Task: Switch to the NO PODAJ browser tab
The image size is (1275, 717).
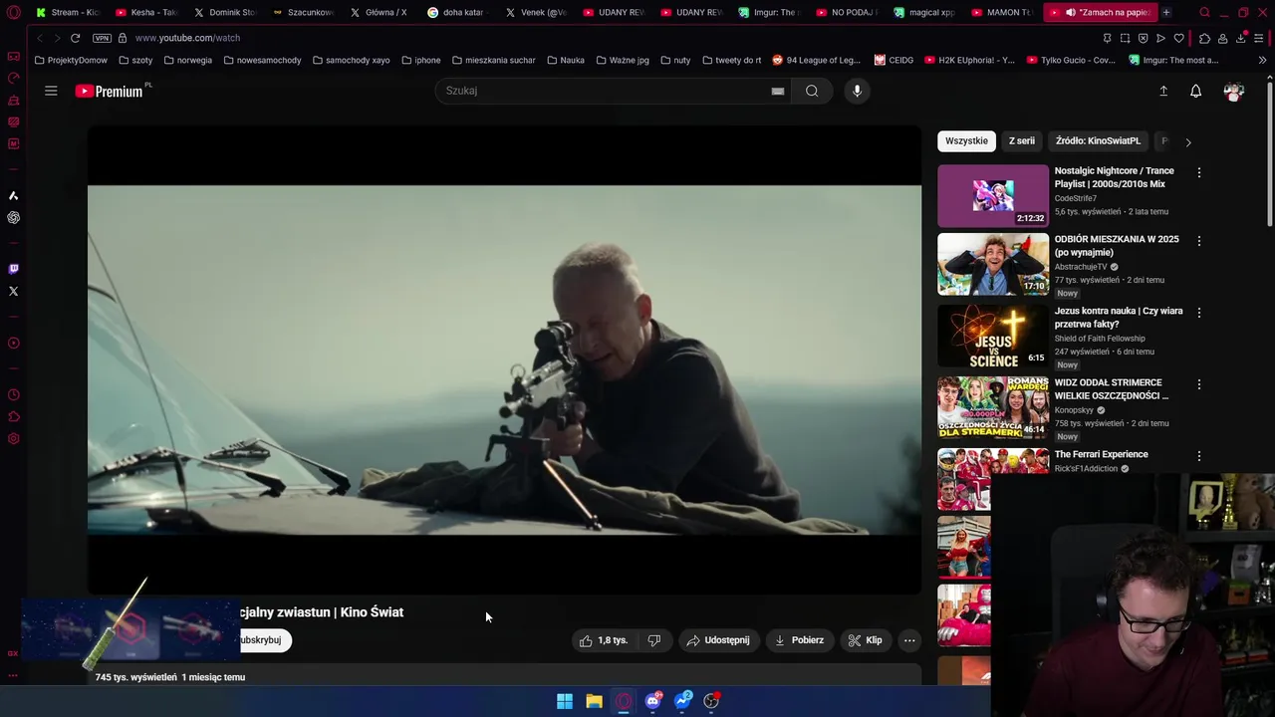Action: click(845, 12)
